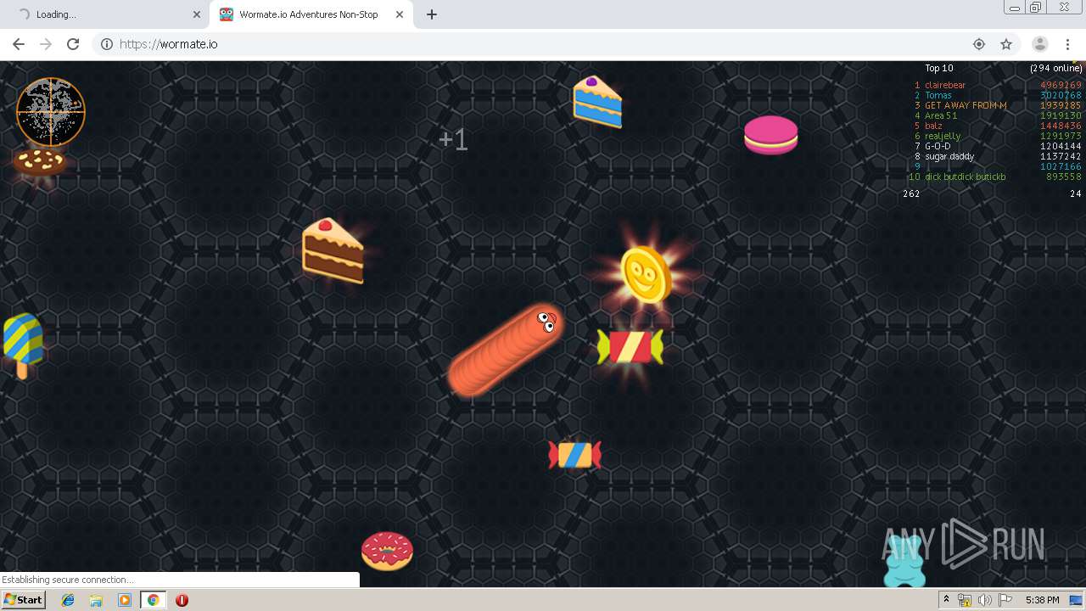Click the blue and orange wrapped candy

coord(574,455)
